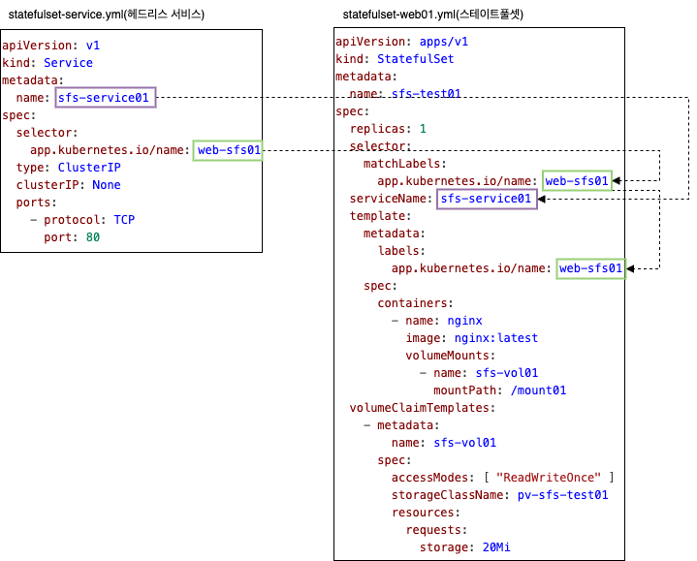Select the nginx:latest image value

pyautogui.click(x=495, y=338)
